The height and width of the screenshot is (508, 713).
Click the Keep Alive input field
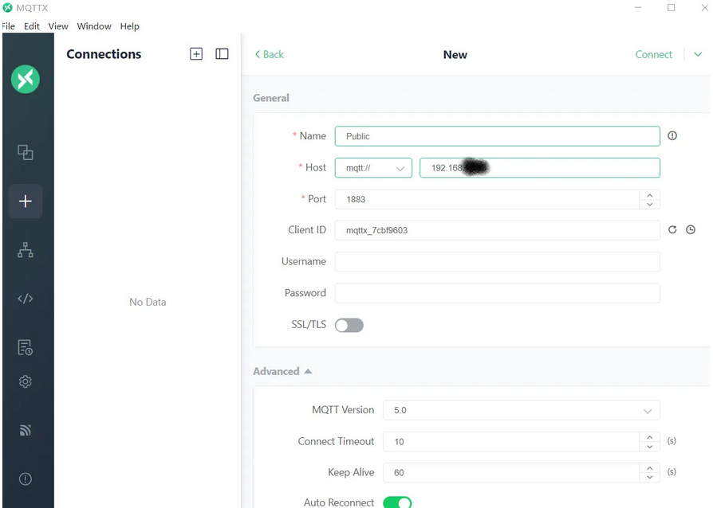click(511, 473)
